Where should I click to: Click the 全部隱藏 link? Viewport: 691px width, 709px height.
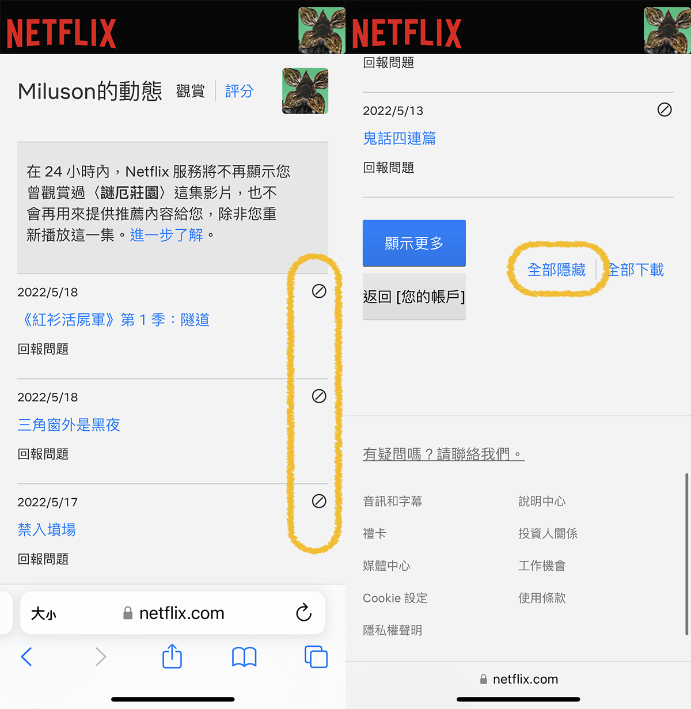point(556,270)
